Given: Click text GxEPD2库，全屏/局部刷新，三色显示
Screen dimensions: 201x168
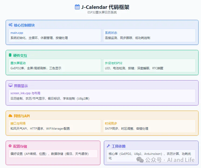Looking at the screenshot, I should 36,68.
